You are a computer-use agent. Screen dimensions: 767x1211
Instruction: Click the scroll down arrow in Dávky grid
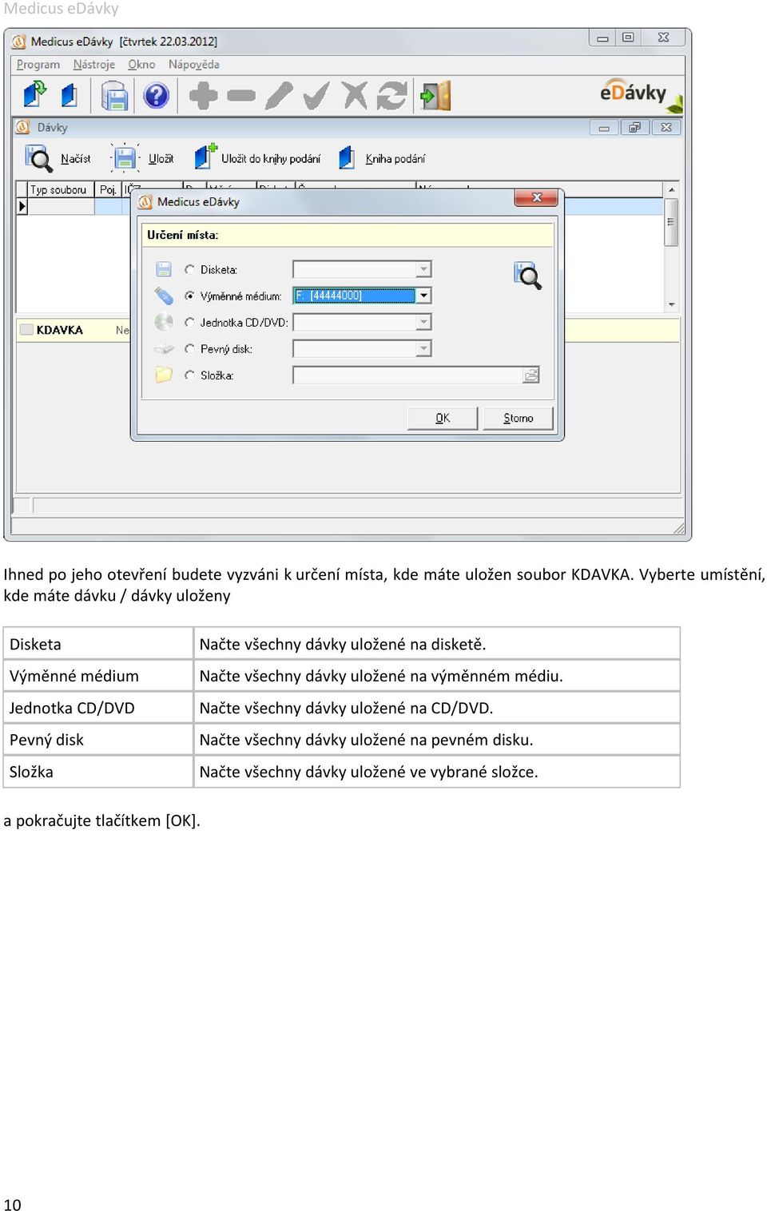(671, 304)
